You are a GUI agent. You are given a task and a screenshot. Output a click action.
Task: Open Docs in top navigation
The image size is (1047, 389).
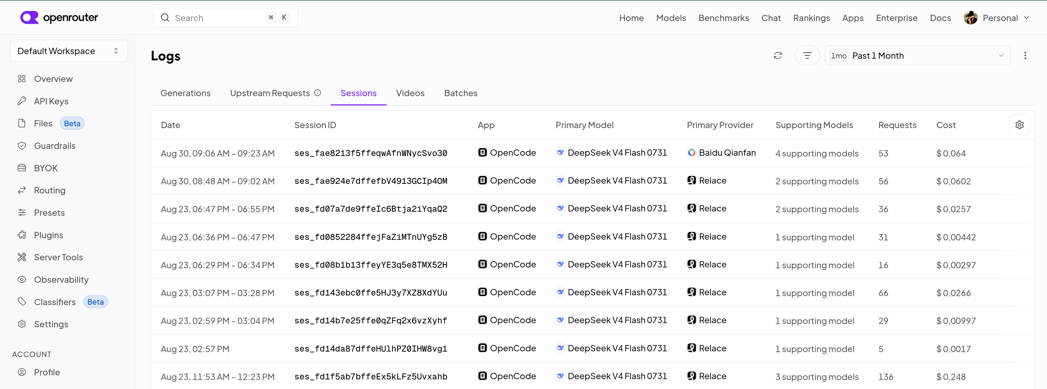click(940, 18)
